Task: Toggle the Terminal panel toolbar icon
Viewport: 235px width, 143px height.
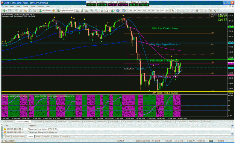Action: coord(30,11)
